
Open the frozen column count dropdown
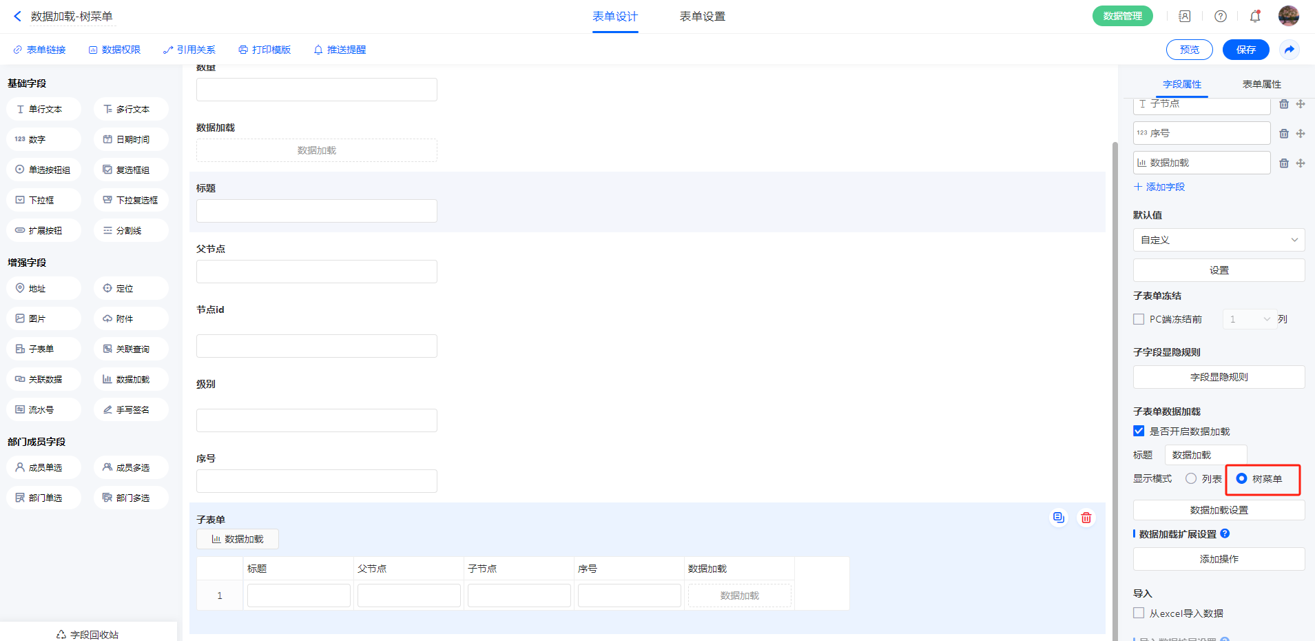tap(1248, 319)
